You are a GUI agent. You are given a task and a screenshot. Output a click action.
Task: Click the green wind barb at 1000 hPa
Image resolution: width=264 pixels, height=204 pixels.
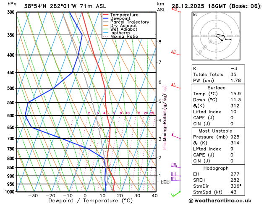pyautogui.click(x=175, y=194)
